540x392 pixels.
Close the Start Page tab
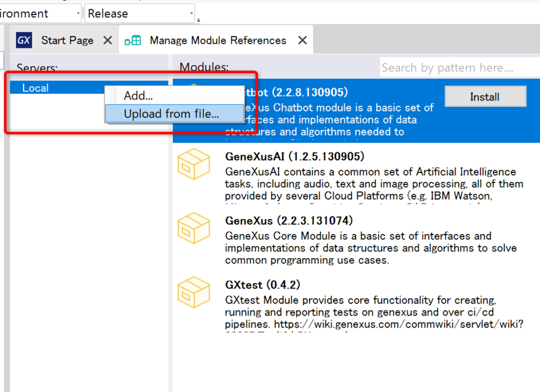pyautogui.click(x=107, y=40)
